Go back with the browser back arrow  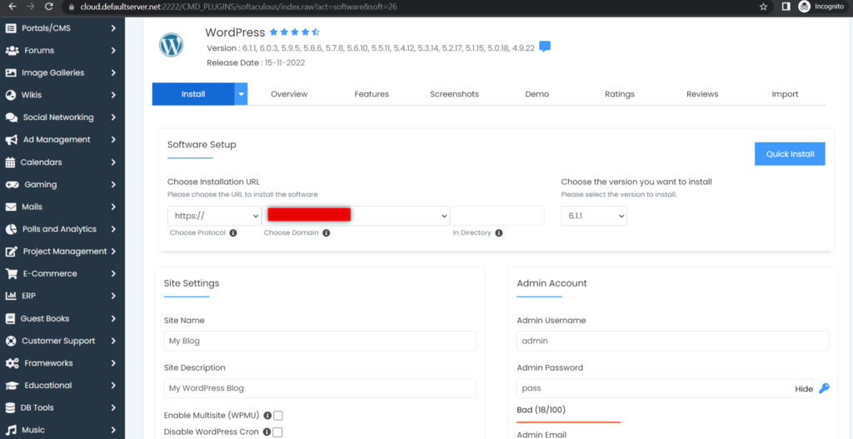click(x=12, y=7)
